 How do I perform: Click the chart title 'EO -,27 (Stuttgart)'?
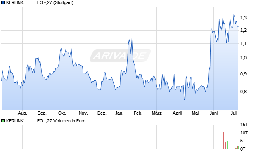point(55,3)
